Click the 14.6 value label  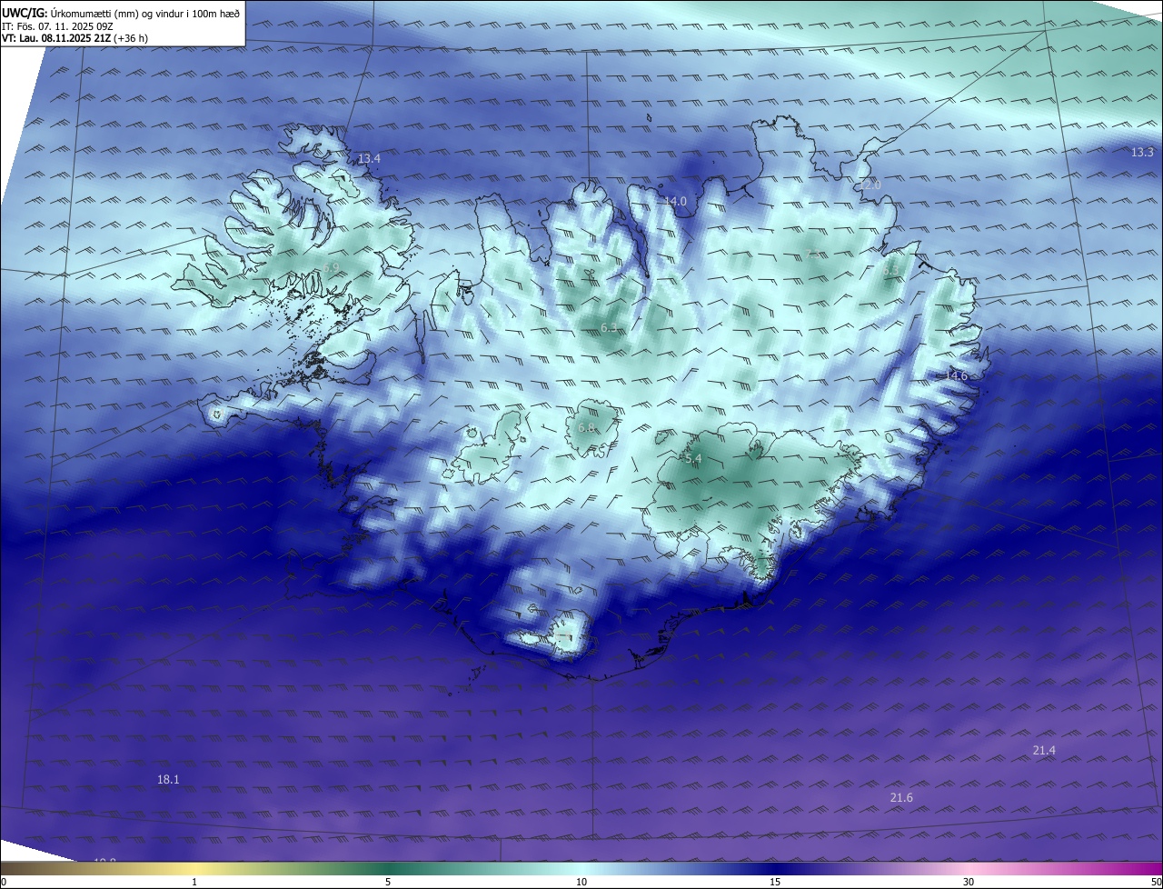click(x=956, y=375)
